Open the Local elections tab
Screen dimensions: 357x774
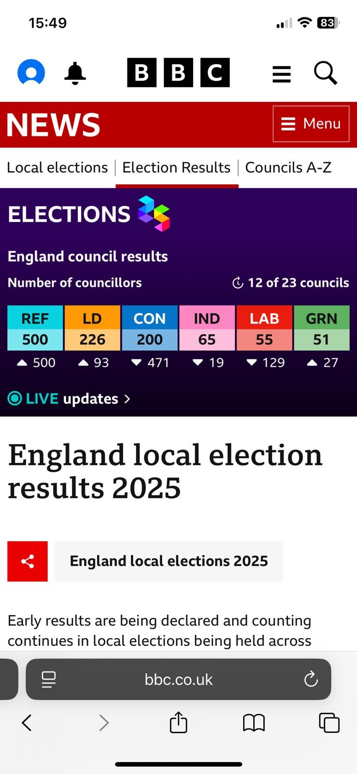(57, 167)
